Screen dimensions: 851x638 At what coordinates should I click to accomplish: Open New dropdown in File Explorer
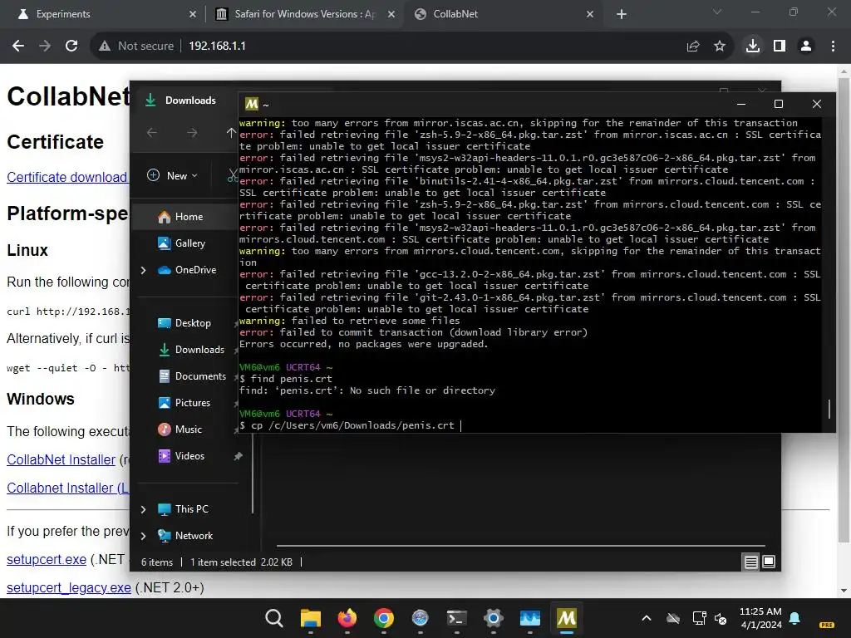tap(173, 175)
